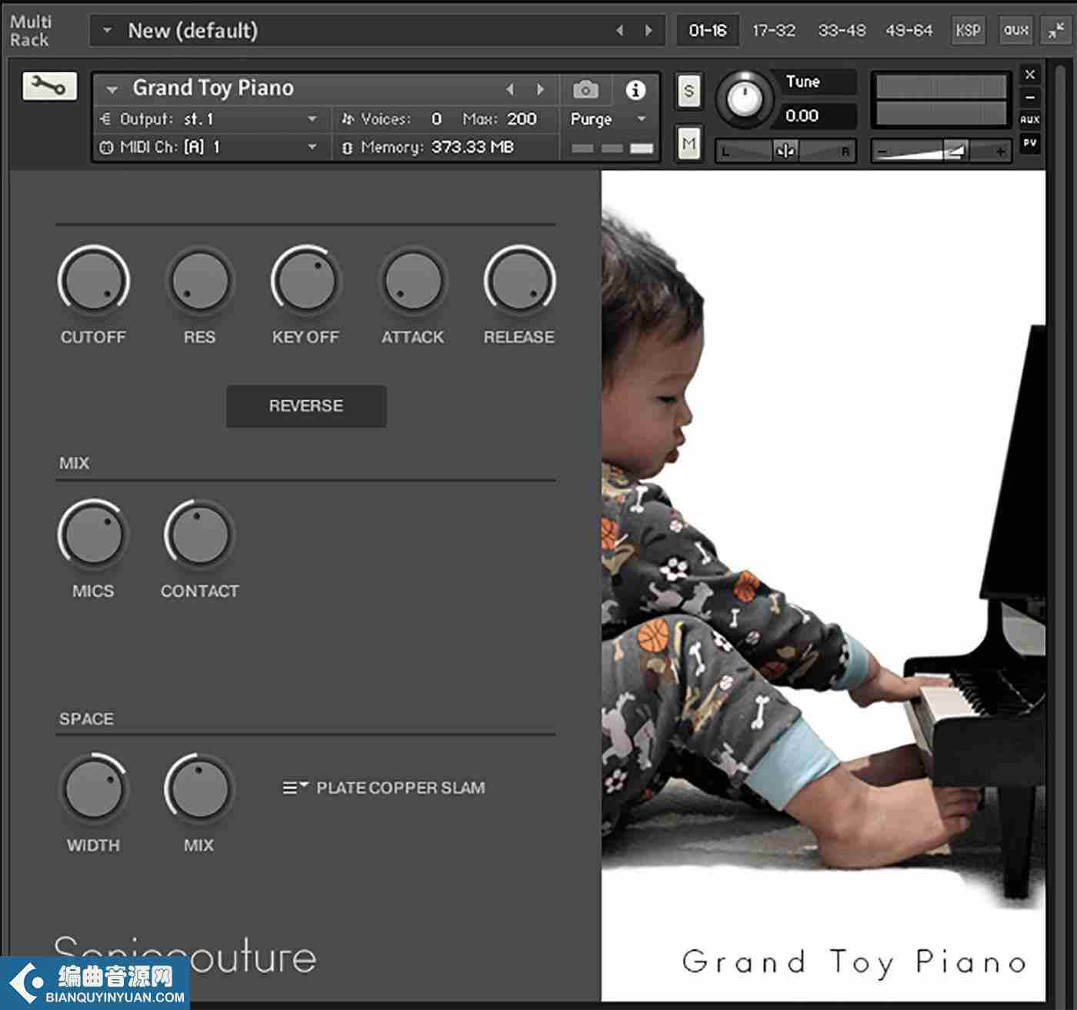Click the Tune knob

pyautogui.click(x=744, y=98)
